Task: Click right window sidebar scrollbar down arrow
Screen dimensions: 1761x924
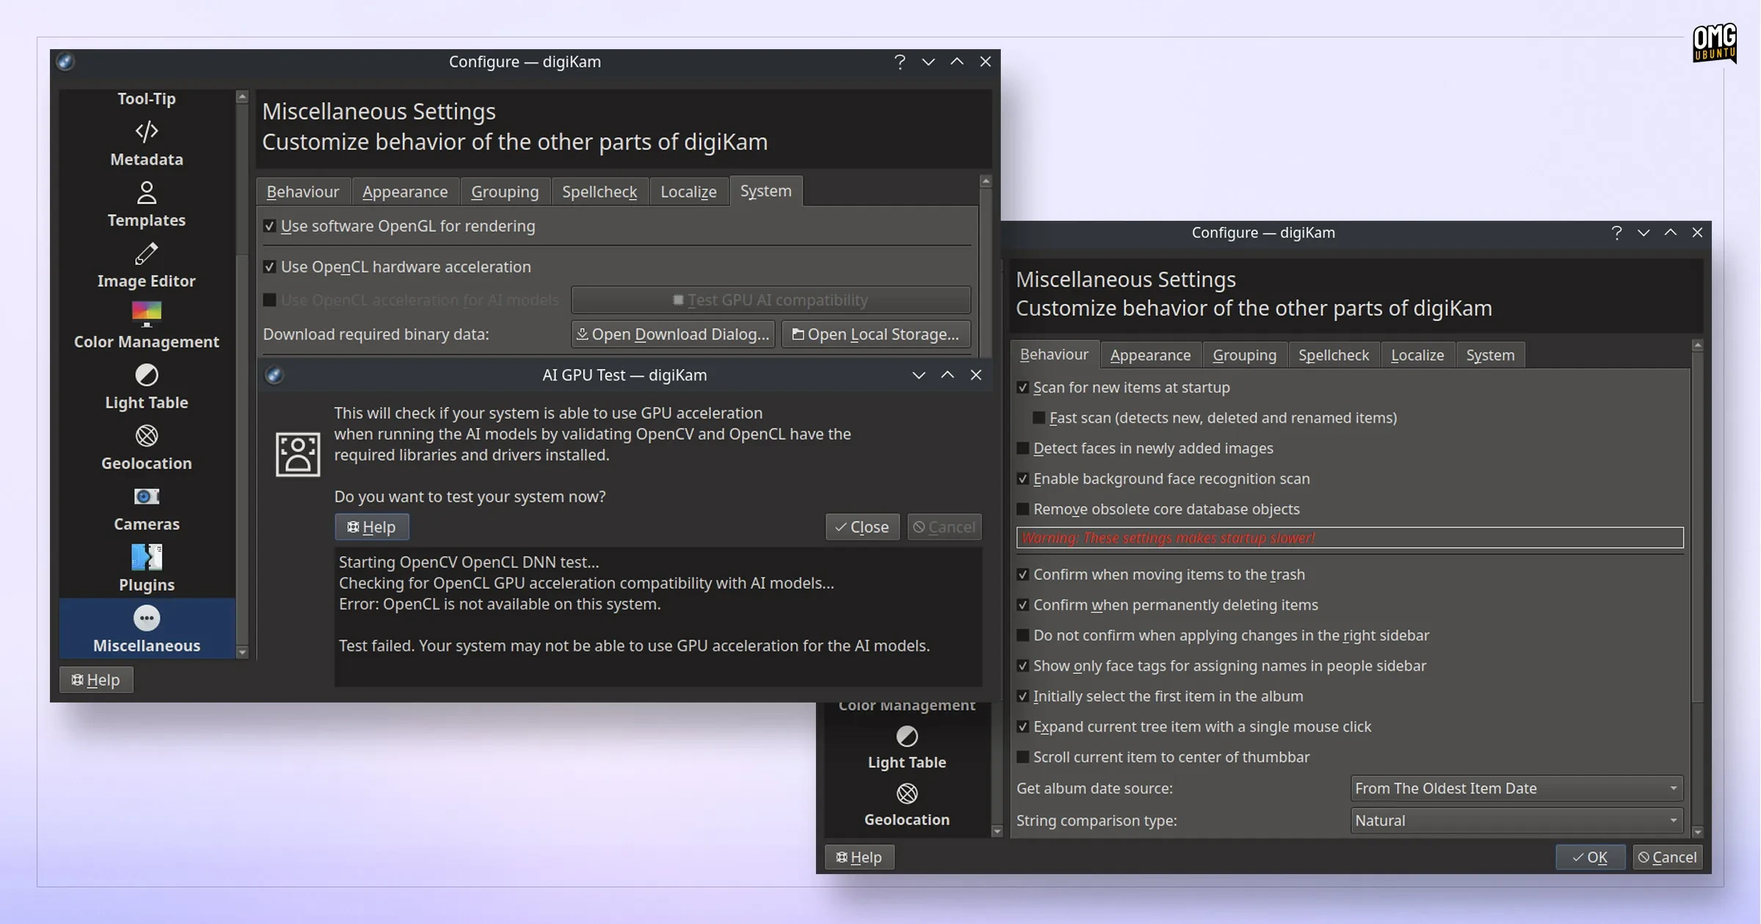Action: coord(996,831)
